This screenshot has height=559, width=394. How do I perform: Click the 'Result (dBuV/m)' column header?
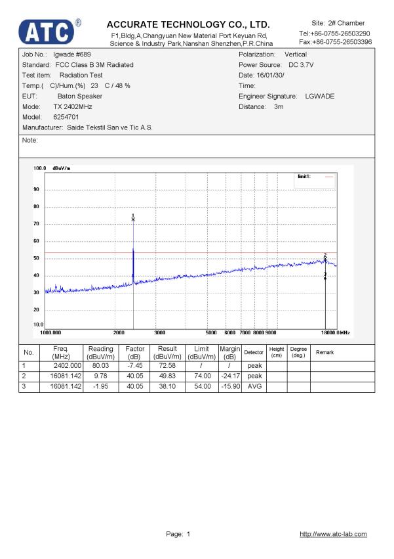click(x=167, y=353)
